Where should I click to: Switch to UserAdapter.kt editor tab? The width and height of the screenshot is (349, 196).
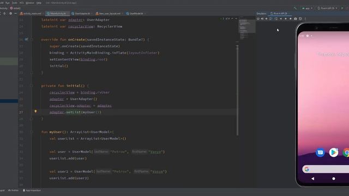tap(82, 14)
